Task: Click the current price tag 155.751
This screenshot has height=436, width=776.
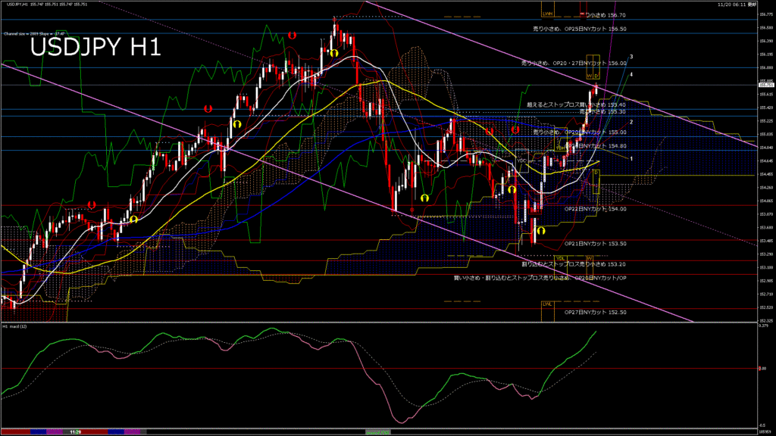Action: 765,85
